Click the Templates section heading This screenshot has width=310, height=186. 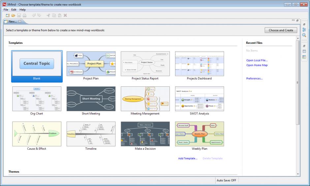point(15,43)
